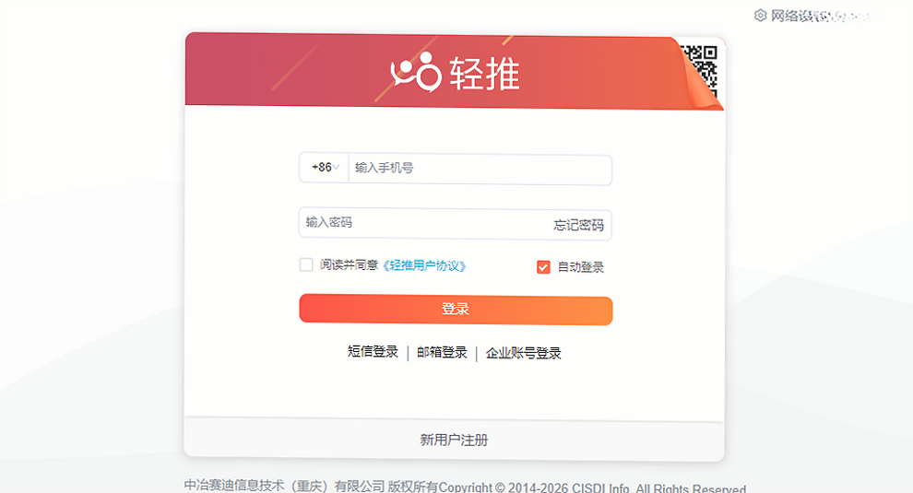
Task: Click the orange 登录 button
Action: tap(456, 309)
